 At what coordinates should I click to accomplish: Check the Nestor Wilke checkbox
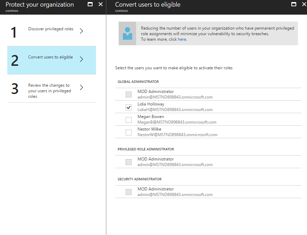tap(129, 132)
